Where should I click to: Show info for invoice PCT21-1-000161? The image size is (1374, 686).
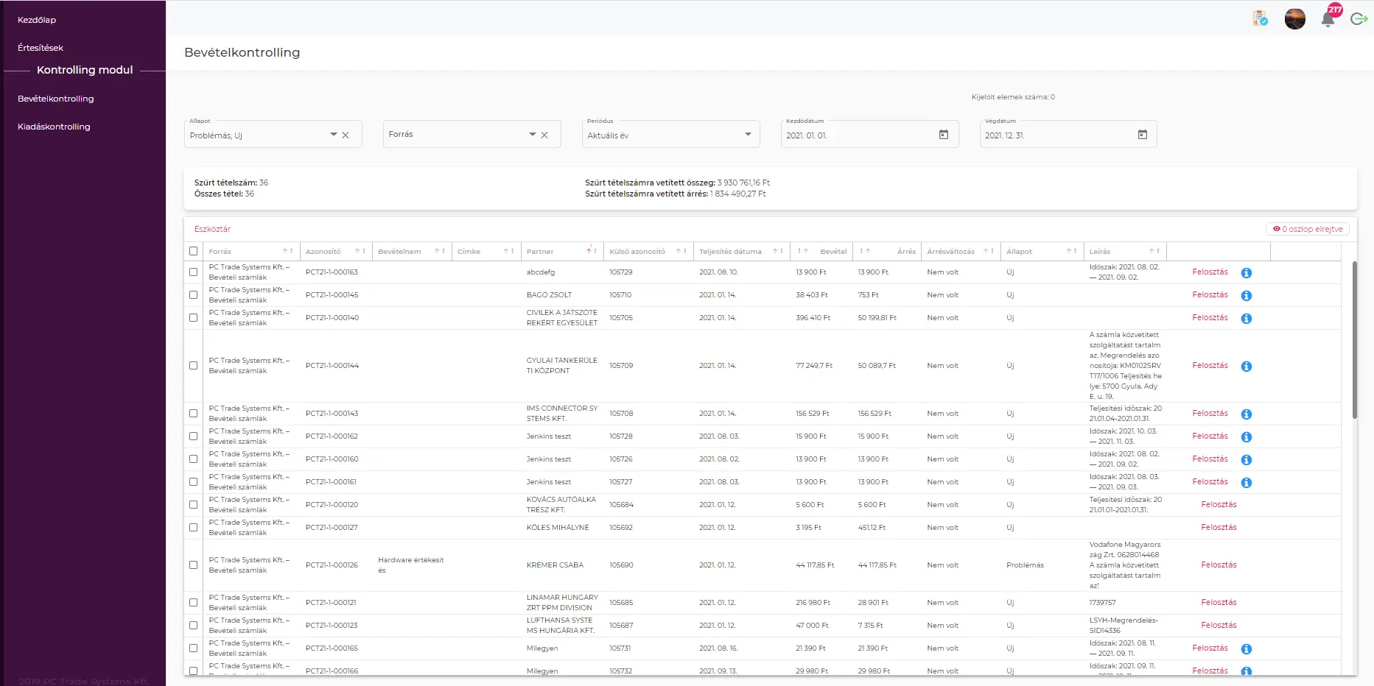tap(1246, 482)
